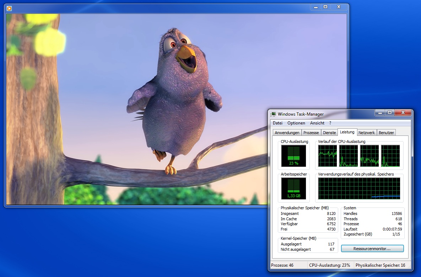Click the Insgesamt value 8120
Screen dimensions: 421x277
(331, 214)
